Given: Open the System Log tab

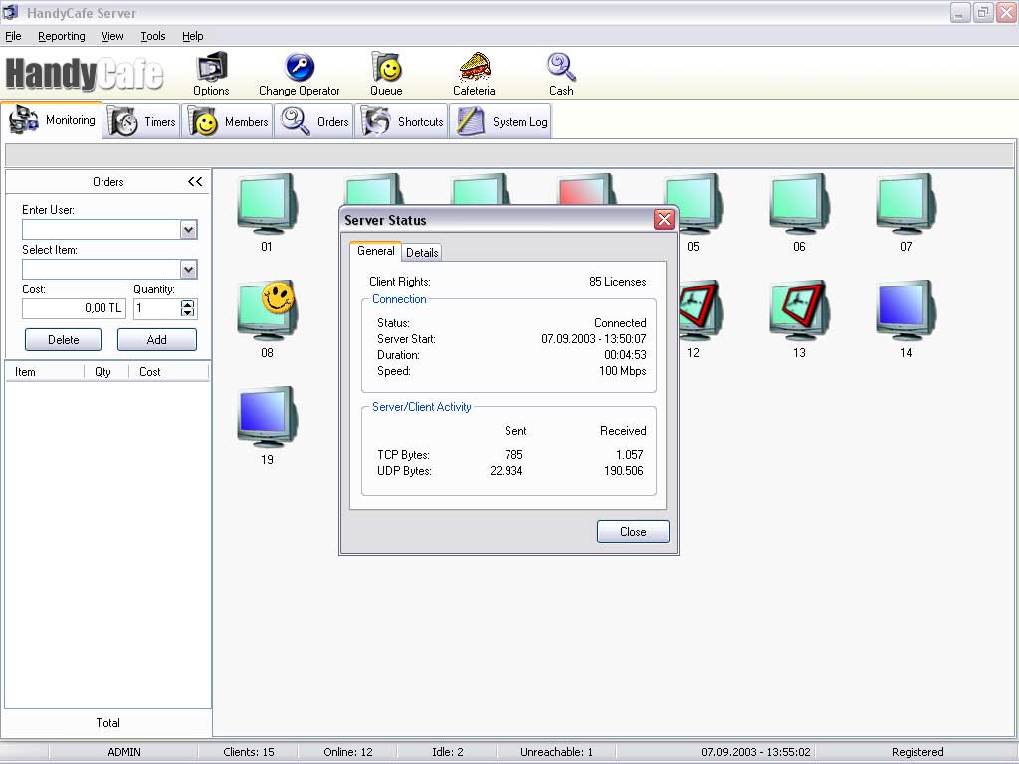Looking at the screenshot, I should (x=501, y=121).
